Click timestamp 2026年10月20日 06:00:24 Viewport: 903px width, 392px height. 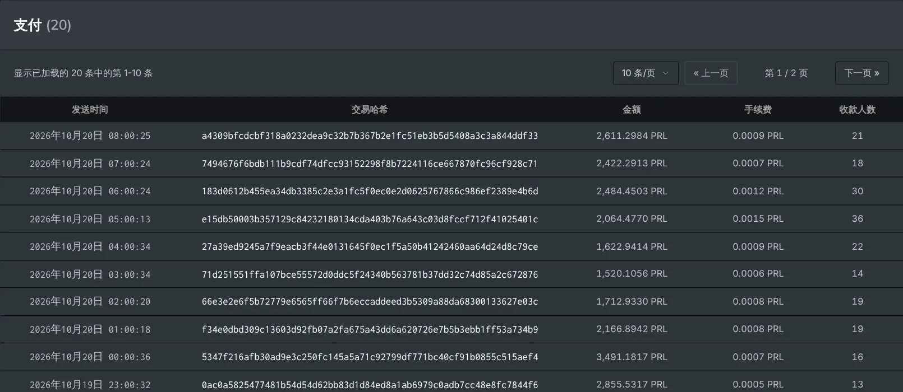tap(90, 192)
